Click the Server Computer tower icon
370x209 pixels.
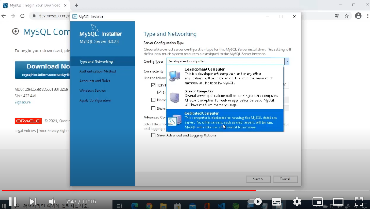pos(174,97)
